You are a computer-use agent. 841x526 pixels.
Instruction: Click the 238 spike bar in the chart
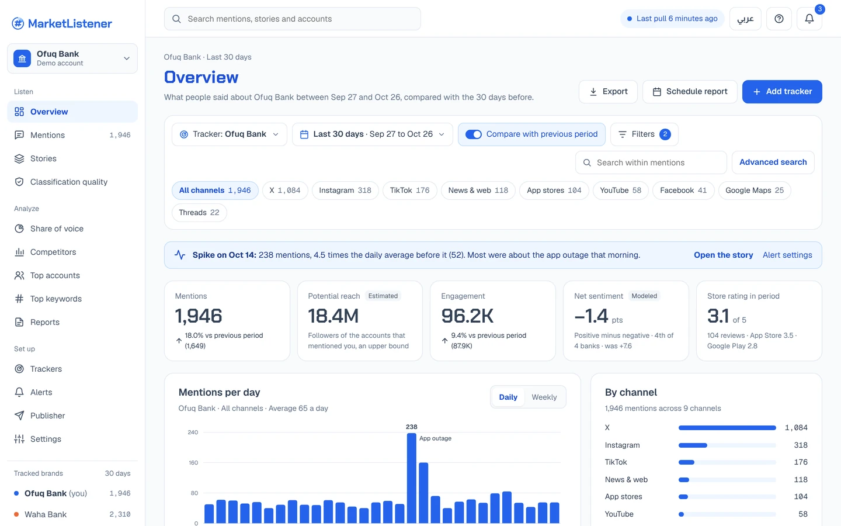point(412,478)
